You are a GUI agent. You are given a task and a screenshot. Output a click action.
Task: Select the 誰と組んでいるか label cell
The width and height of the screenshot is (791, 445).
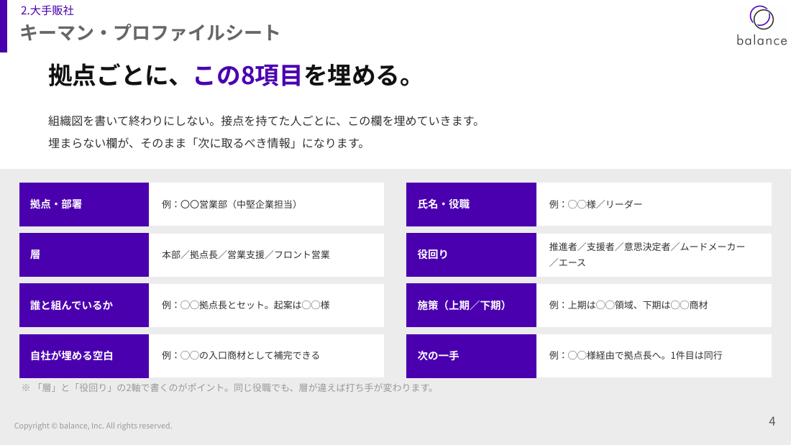click(x=84, y=306)
